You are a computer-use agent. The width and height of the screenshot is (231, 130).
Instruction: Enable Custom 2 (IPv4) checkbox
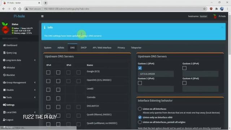coord(184,68)
